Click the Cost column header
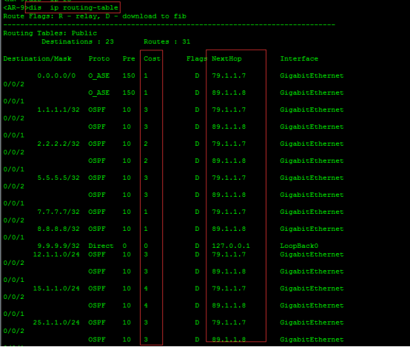 coord(152,59)
